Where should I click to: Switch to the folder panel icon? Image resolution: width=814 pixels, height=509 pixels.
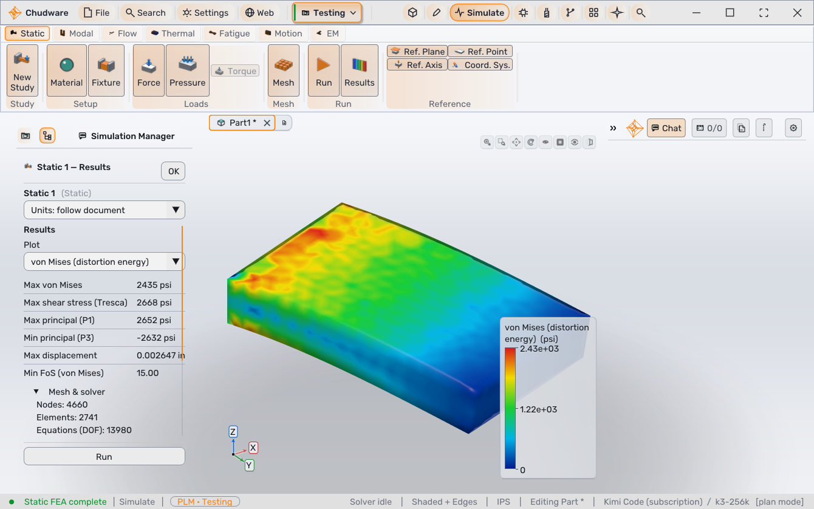click(26, 135)
